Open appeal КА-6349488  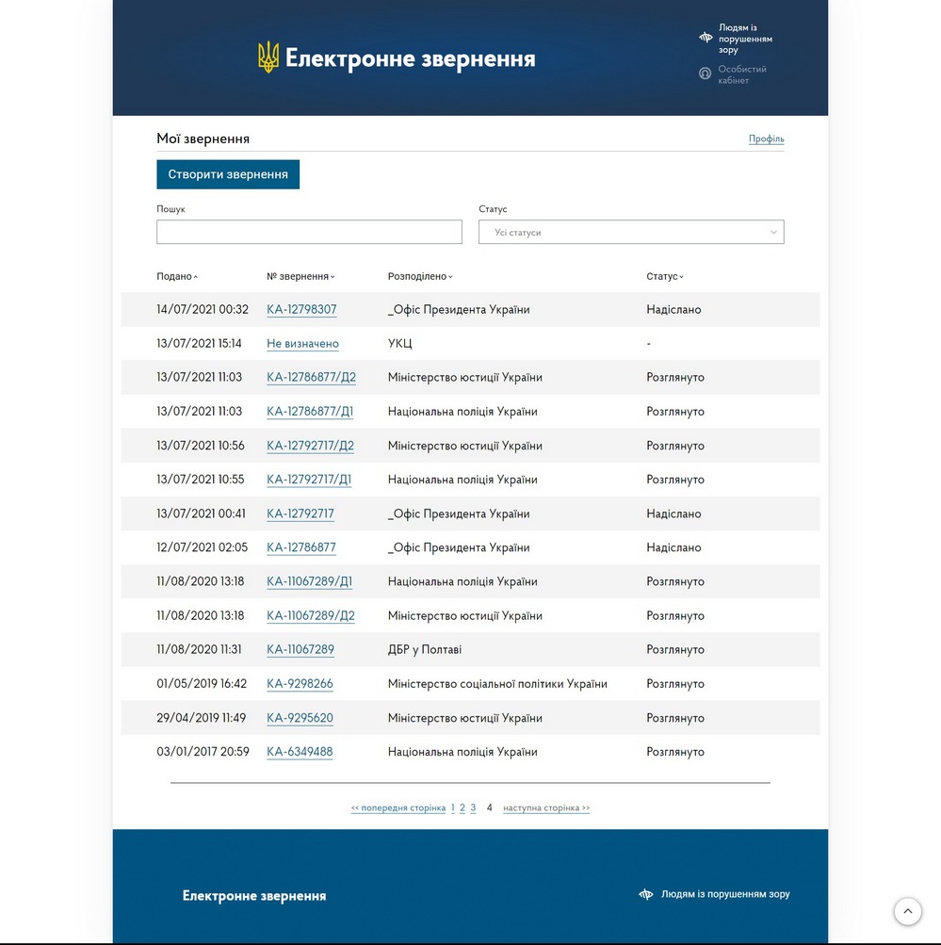pos(300,752)
